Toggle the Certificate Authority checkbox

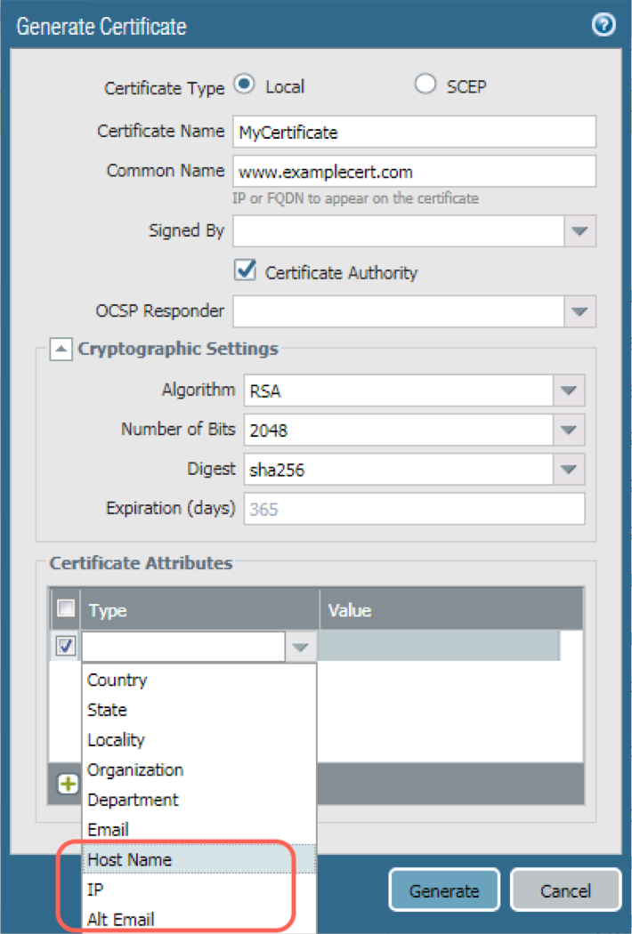(x=246, y=271)
